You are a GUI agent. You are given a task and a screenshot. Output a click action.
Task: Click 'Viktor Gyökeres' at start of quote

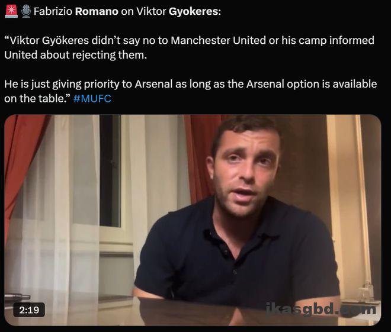point(46,40)
